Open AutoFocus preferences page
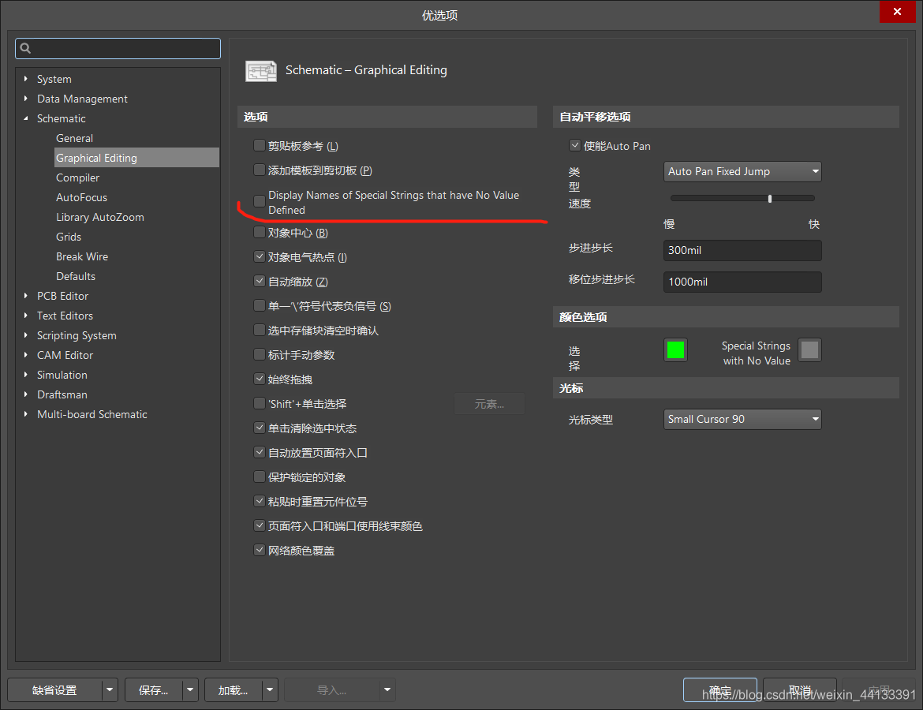Image resolution: width=923 pixels, height=710 pixels. point(82,197)
